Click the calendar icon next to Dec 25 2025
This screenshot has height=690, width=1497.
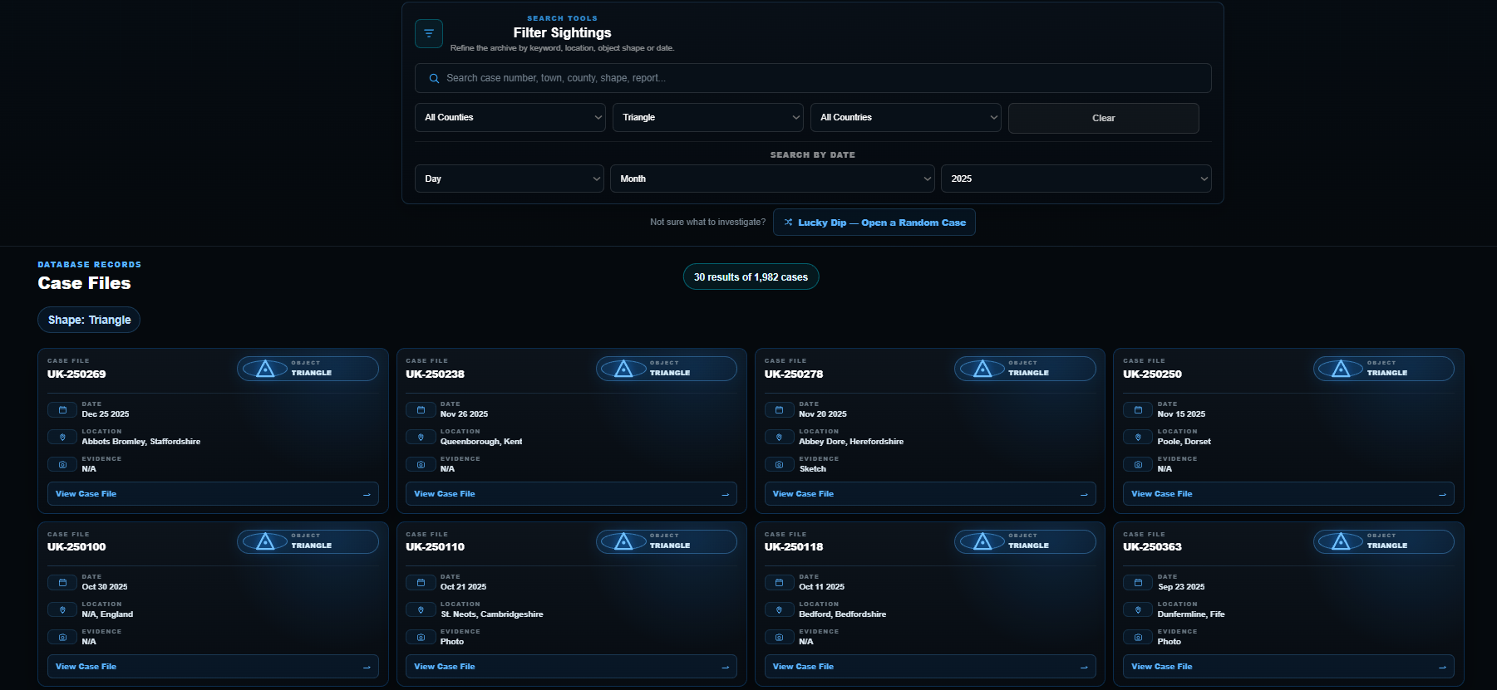tap(62, 409)
